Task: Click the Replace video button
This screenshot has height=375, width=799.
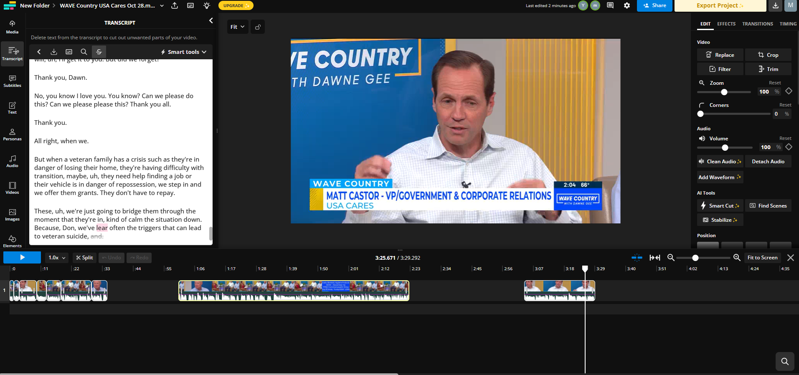Action: click(720, 55)
